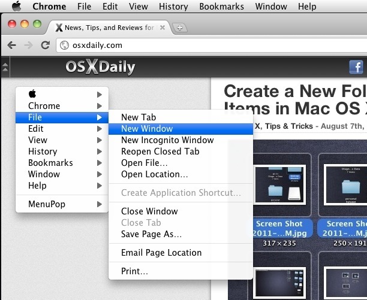Click the 250×191 screenshot thumbnail
The height and width of the screenshot is (300, 367).
coord(346,184)
